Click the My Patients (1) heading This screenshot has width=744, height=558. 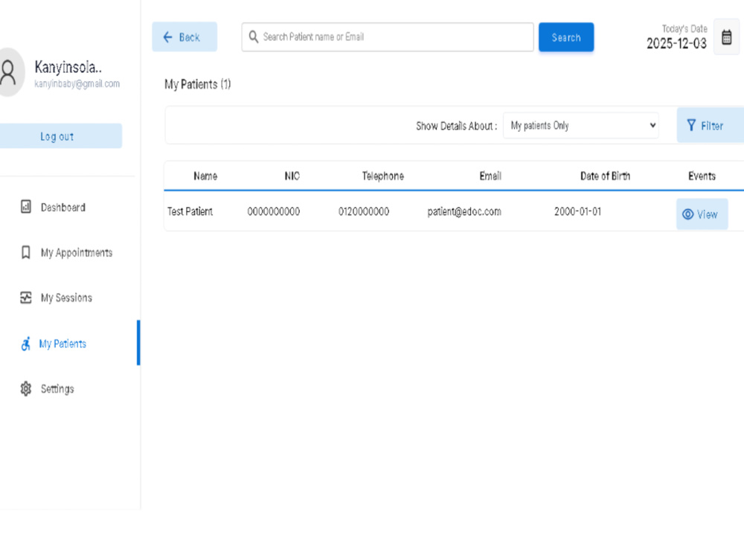point(197,85)
